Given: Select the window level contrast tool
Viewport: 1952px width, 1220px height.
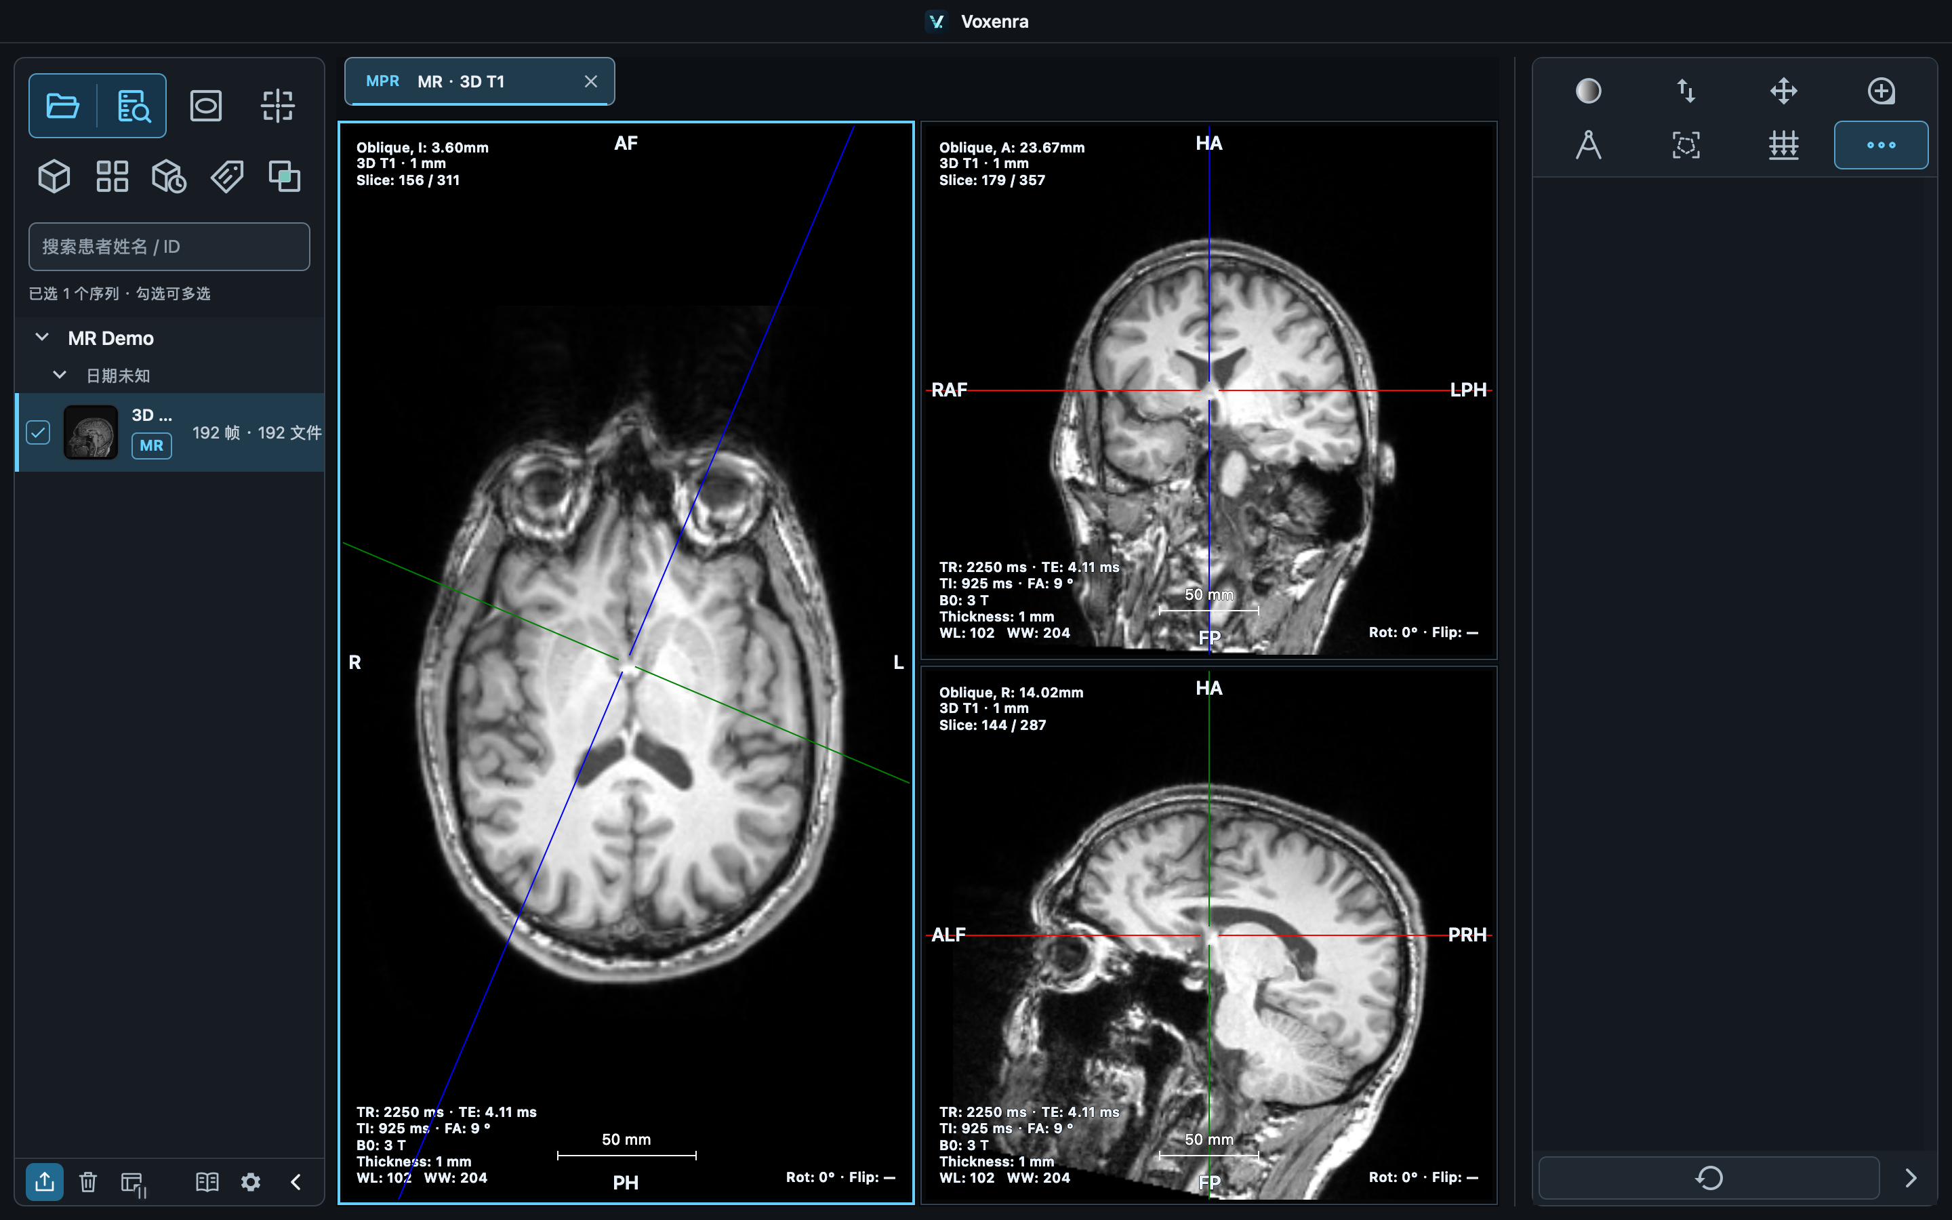Looking at the screenshot, I should tap(1588, 91).
